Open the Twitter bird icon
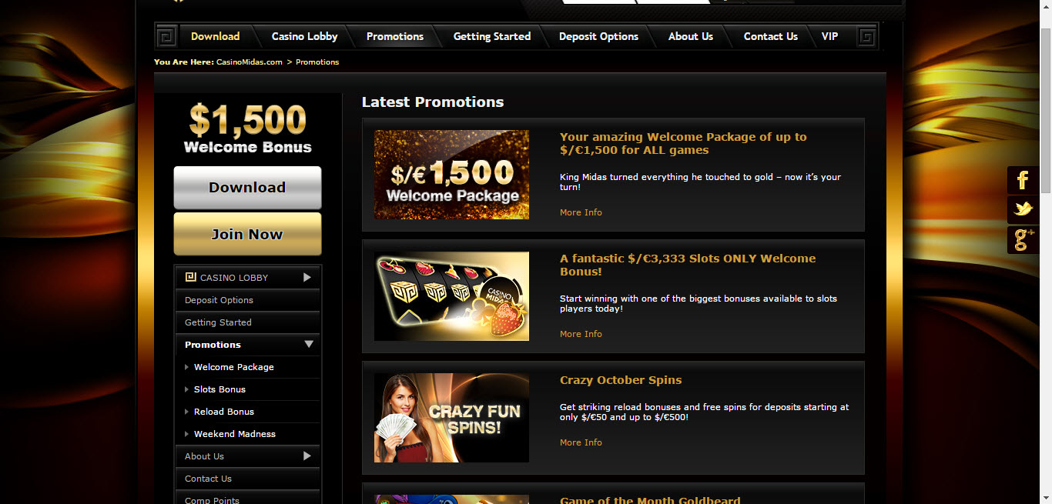Screen dimensions: 1052x504 coord(1023,209)
